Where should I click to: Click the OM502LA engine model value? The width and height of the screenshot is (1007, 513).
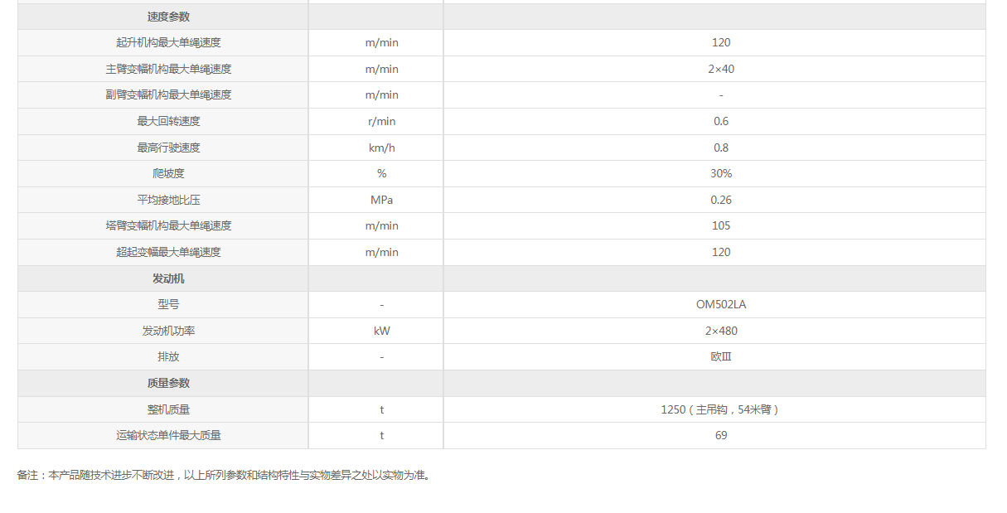[720, 304]
